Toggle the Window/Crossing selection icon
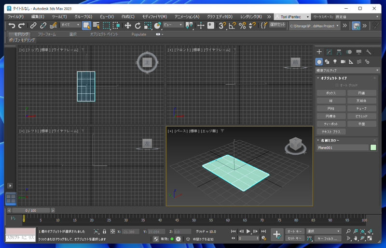 pyautogui.click(x=116, y=26)
